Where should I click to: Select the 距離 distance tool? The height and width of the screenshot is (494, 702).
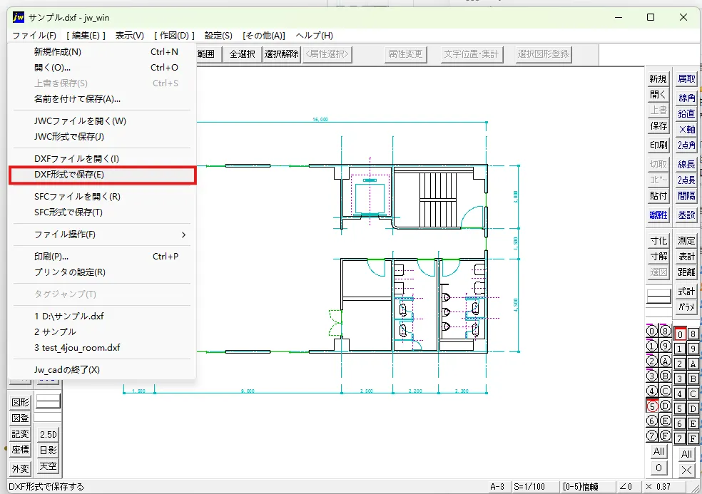(x=686, y=272)
